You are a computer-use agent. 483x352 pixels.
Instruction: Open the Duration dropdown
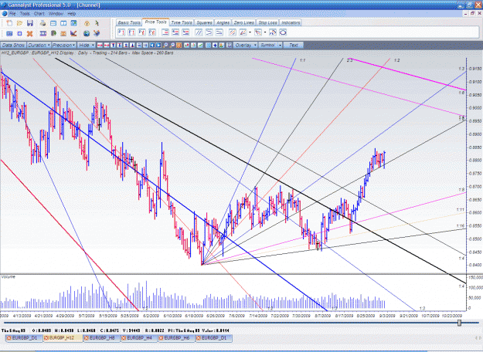(39, 46)
